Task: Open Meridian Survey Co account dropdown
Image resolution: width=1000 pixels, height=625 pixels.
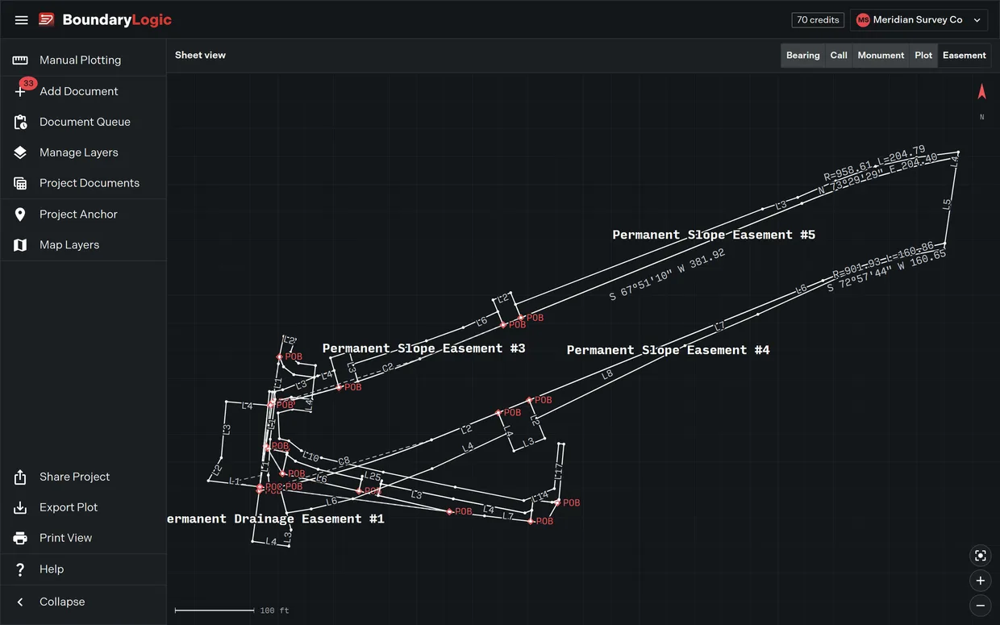Action: [919, 20]
